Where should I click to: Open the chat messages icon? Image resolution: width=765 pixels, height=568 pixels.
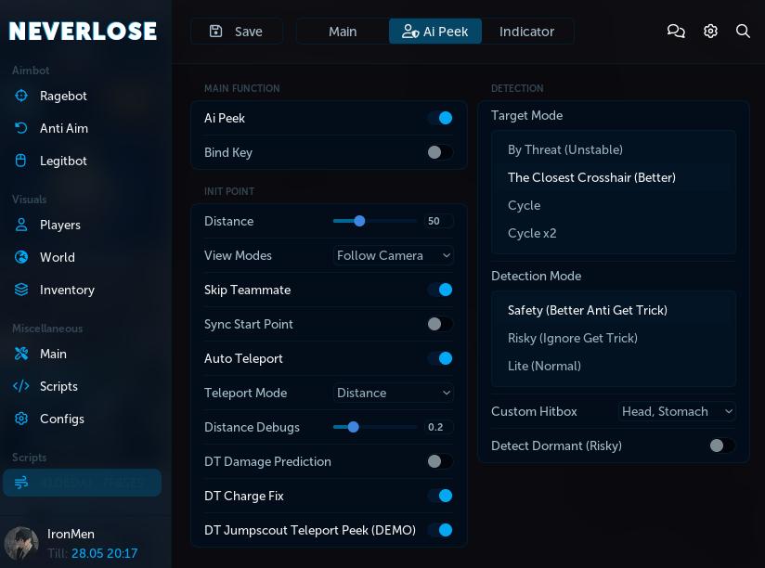[676, 31]
